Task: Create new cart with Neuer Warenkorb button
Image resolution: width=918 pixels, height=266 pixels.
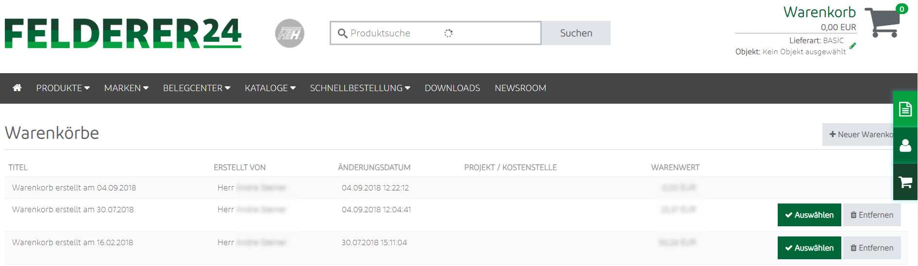Action: pyautogui.click(x=858, y=134)
